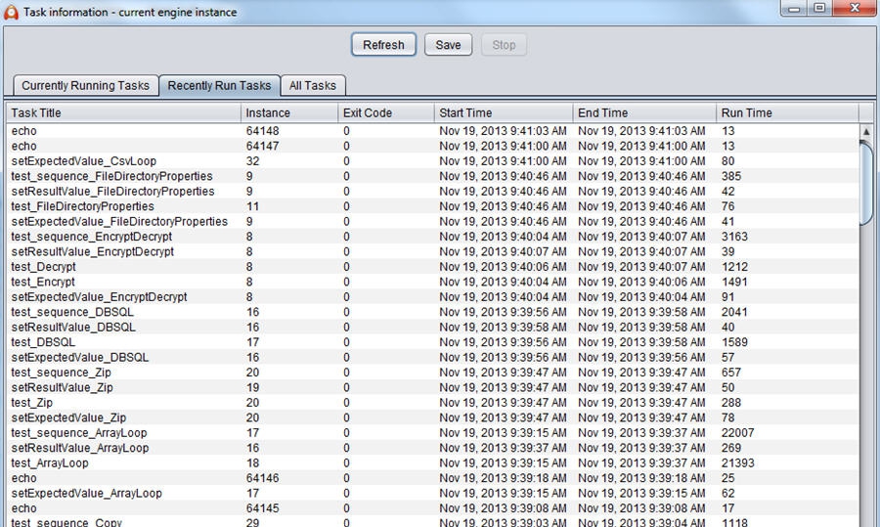Sort by the Task Title column header

[123, 113]
